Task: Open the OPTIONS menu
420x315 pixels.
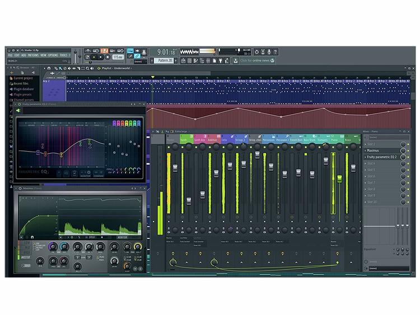Action: (53, 55)
